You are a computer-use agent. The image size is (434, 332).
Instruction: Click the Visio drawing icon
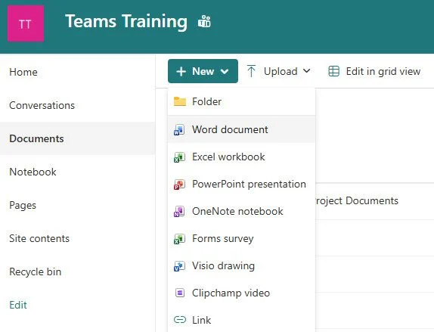(x=179, y=265)
